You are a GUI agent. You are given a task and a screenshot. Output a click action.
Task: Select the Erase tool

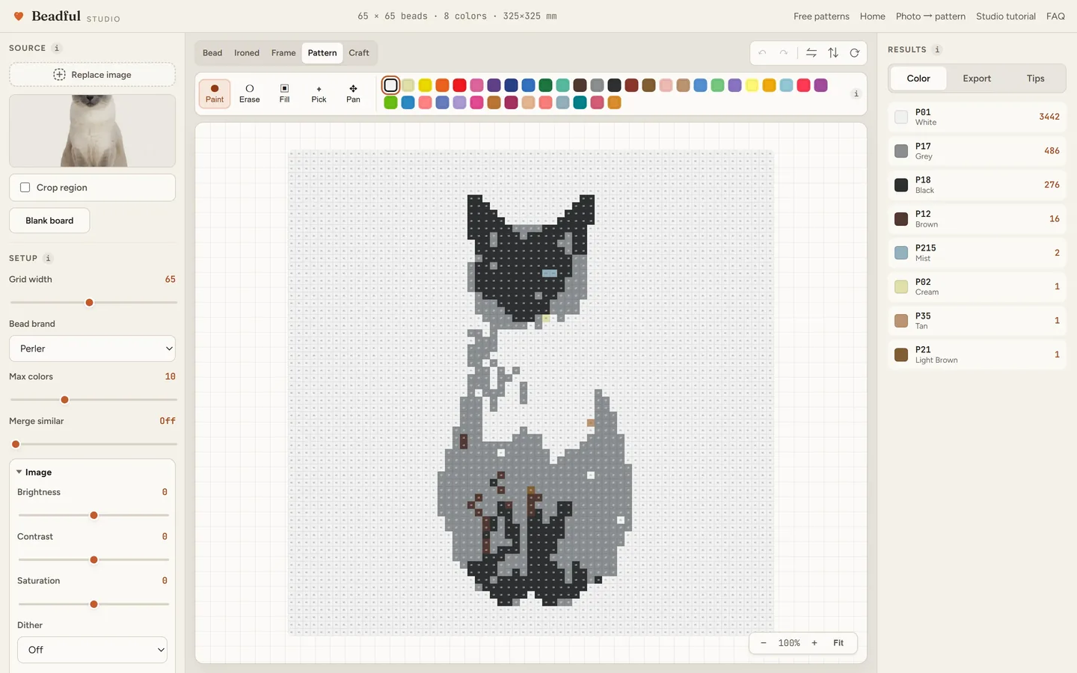tap(250, 93)
